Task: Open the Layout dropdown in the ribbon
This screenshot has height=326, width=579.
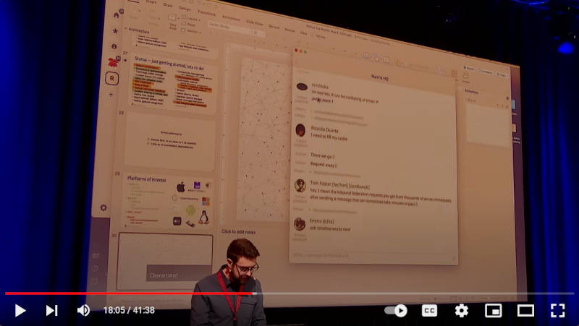Action: point(191,18)
